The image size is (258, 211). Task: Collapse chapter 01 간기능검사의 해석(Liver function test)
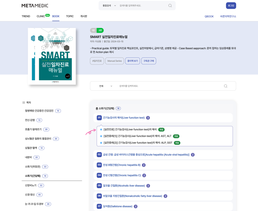tap(163, 118)
